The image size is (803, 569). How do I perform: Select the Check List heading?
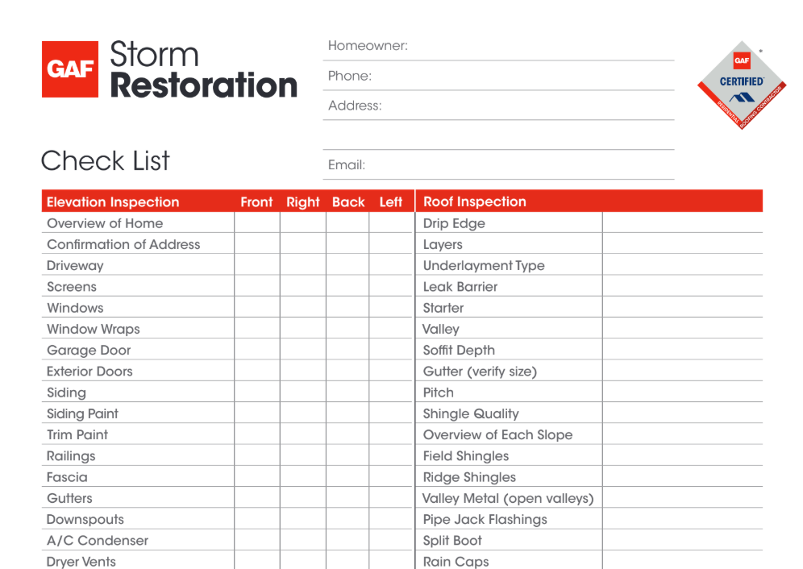coord(105,161)
